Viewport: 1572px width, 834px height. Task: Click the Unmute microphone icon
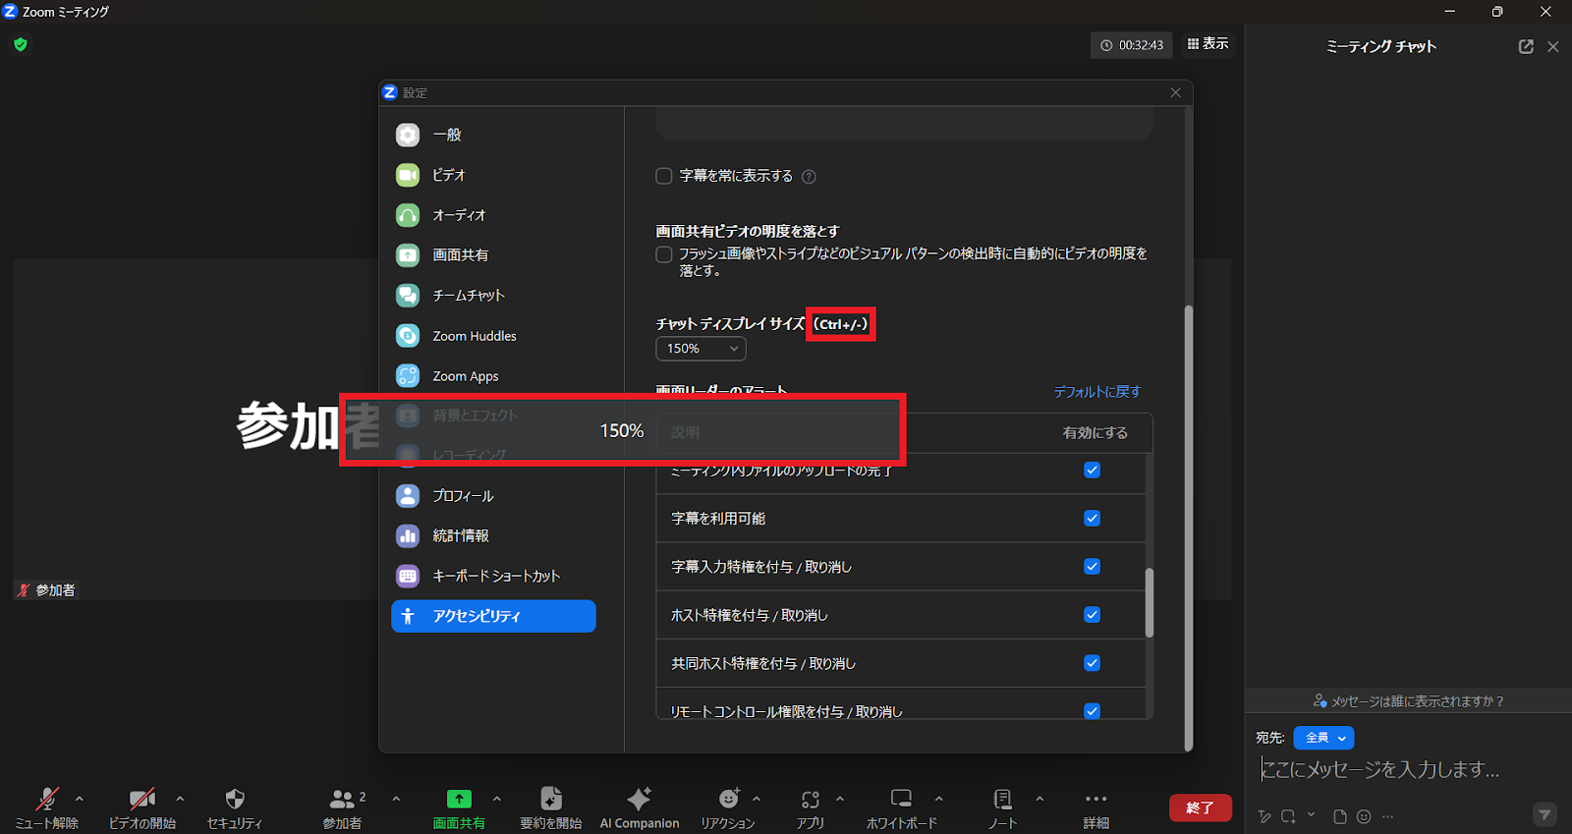[46, 799]
